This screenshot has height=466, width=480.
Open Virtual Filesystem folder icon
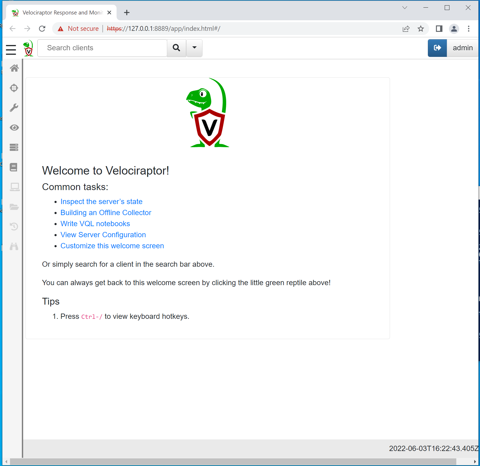tap(14, 207)
